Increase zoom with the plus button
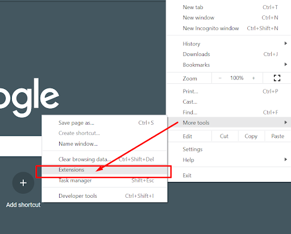The image size is (291, 234). coord(253,78)
